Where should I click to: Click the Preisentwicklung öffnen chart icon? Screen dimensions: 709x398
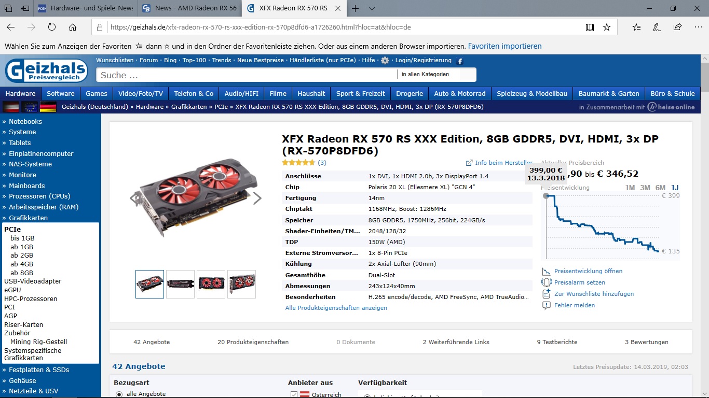pyautogui.click(x=546, y=271)
